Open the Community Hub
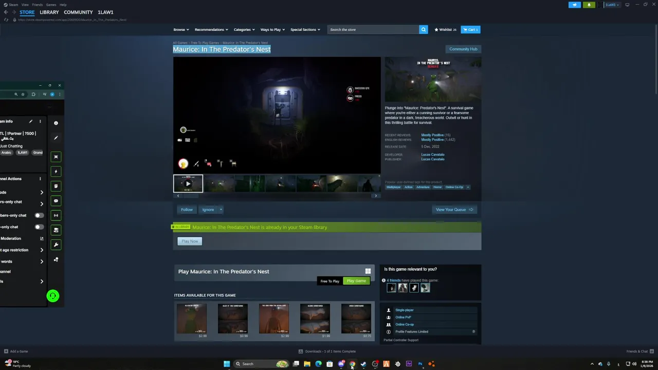This screenshot has width=658, height=370. point(463,49)
